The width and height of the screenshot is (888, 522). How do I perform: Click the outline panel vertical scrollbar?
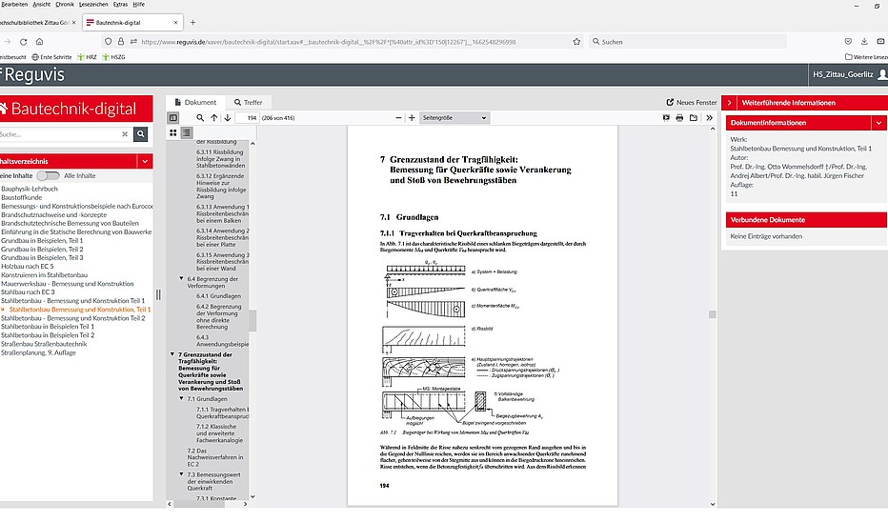(252, 320)
